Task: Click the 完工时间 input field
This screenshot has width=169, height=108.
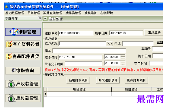Action: click(156, 63)
